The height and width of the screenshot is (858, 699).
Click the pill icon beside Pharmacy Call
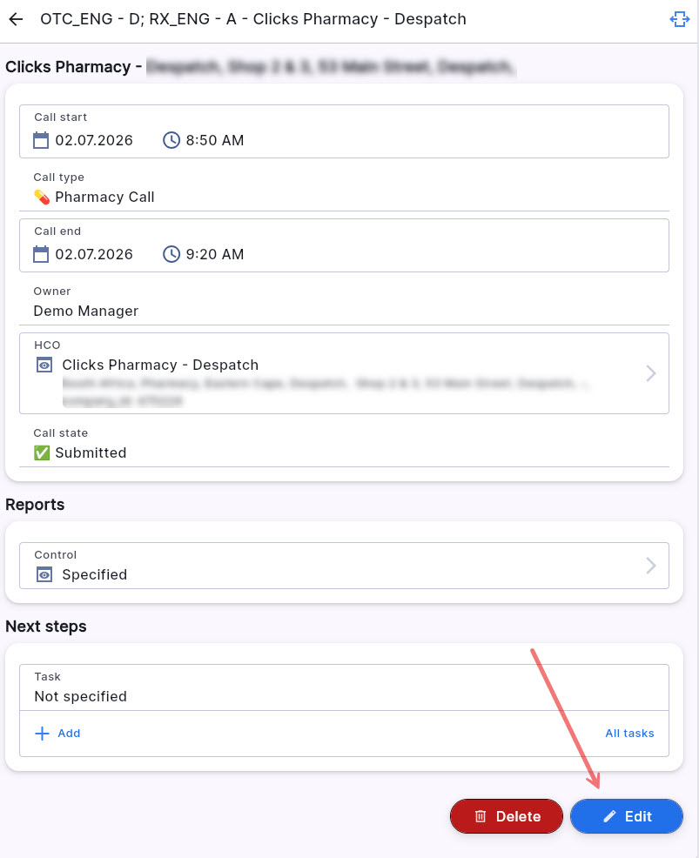point(42,197)
